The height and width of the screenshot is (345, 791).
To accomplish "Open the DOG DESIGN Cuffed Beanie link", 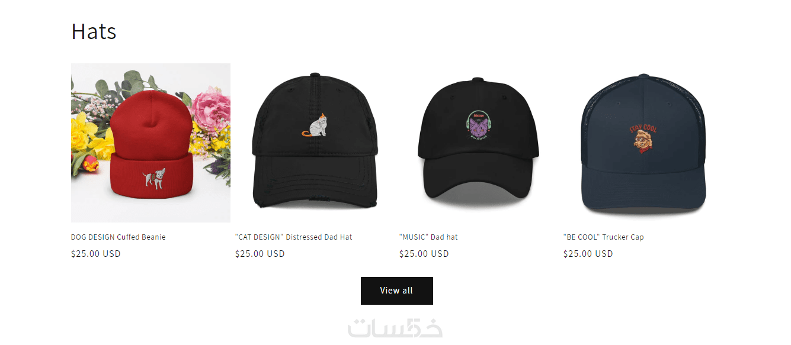I will [119, 237].
